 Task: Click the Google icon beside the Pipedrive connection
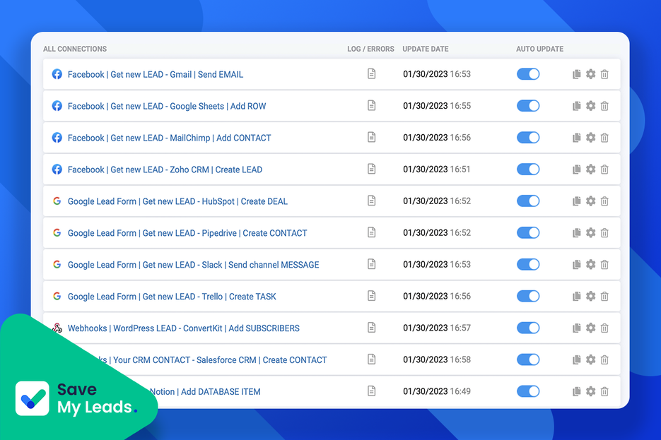(x=57, y=232)
